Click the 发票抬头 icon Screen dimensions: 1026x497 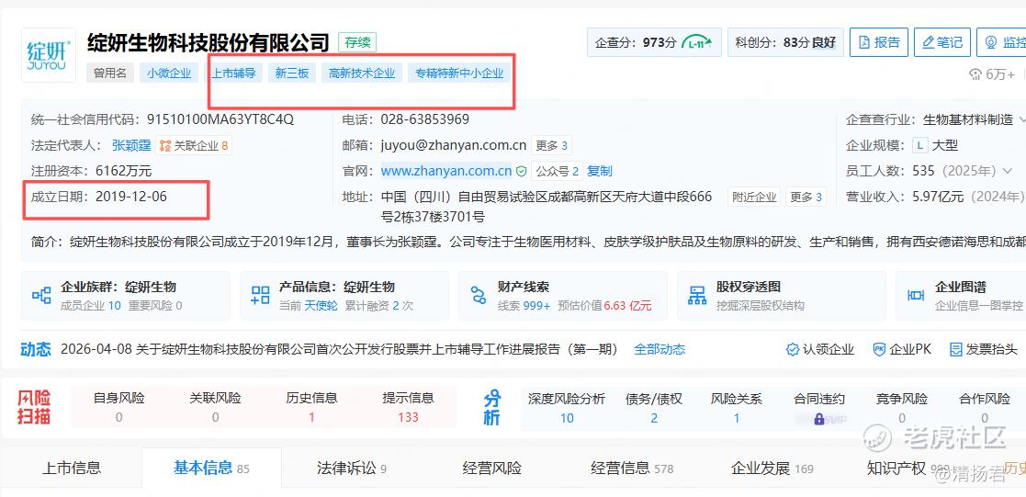(x=956, y=350)
